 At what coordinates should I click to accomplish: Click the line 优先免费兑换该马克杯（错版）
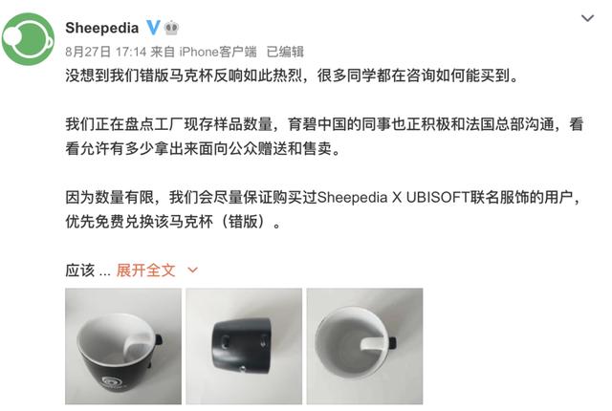point(173,222)
